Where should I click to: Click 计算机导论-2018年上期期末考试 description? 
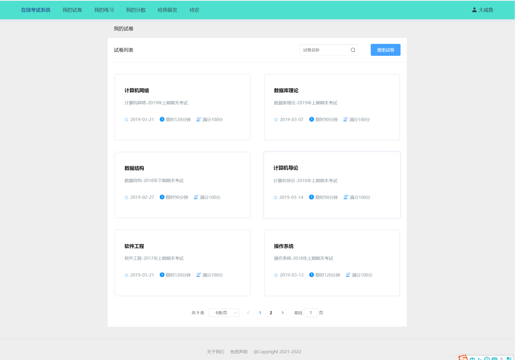[x=305, y=181]
